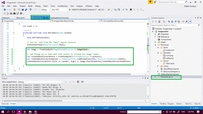Click the Visual Studio taskbar icon

click(x=19, y=112)
